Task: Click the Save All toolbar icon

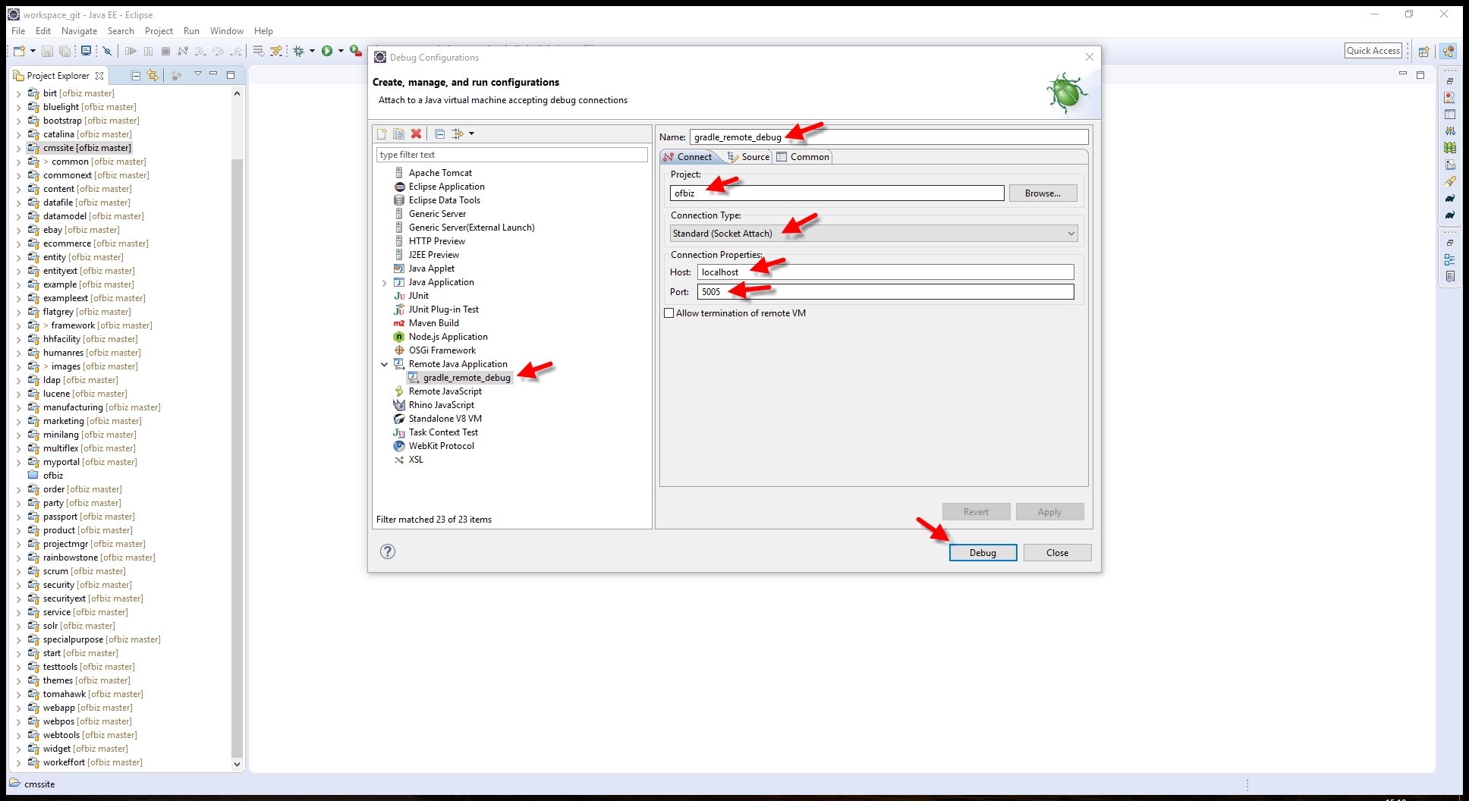Action: (x=65, y=51)
